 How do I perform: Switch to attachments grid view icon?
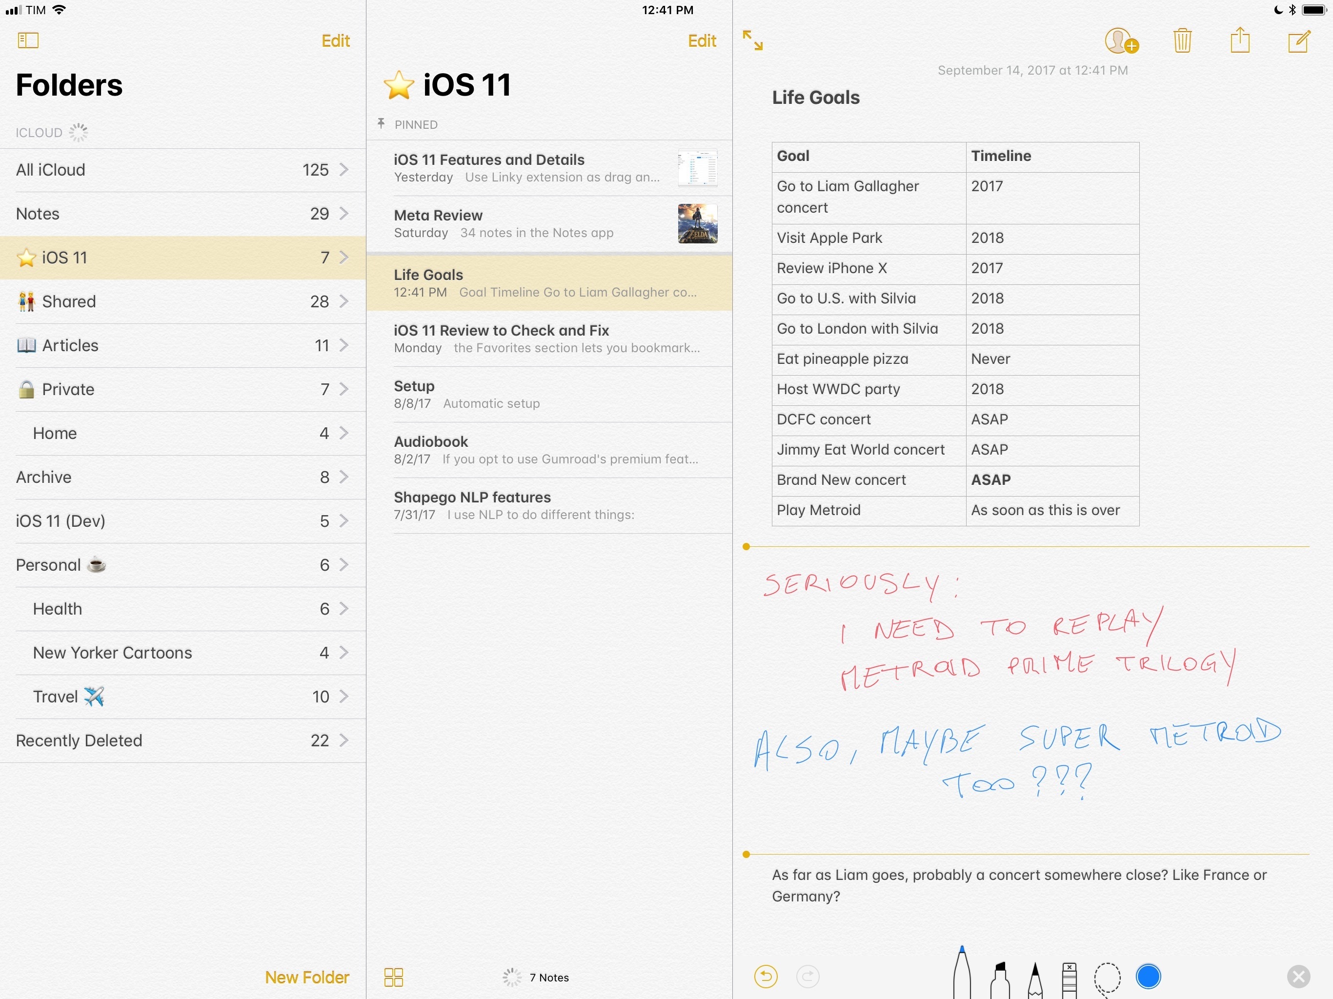pyautogui.click(x=394, y=978)
